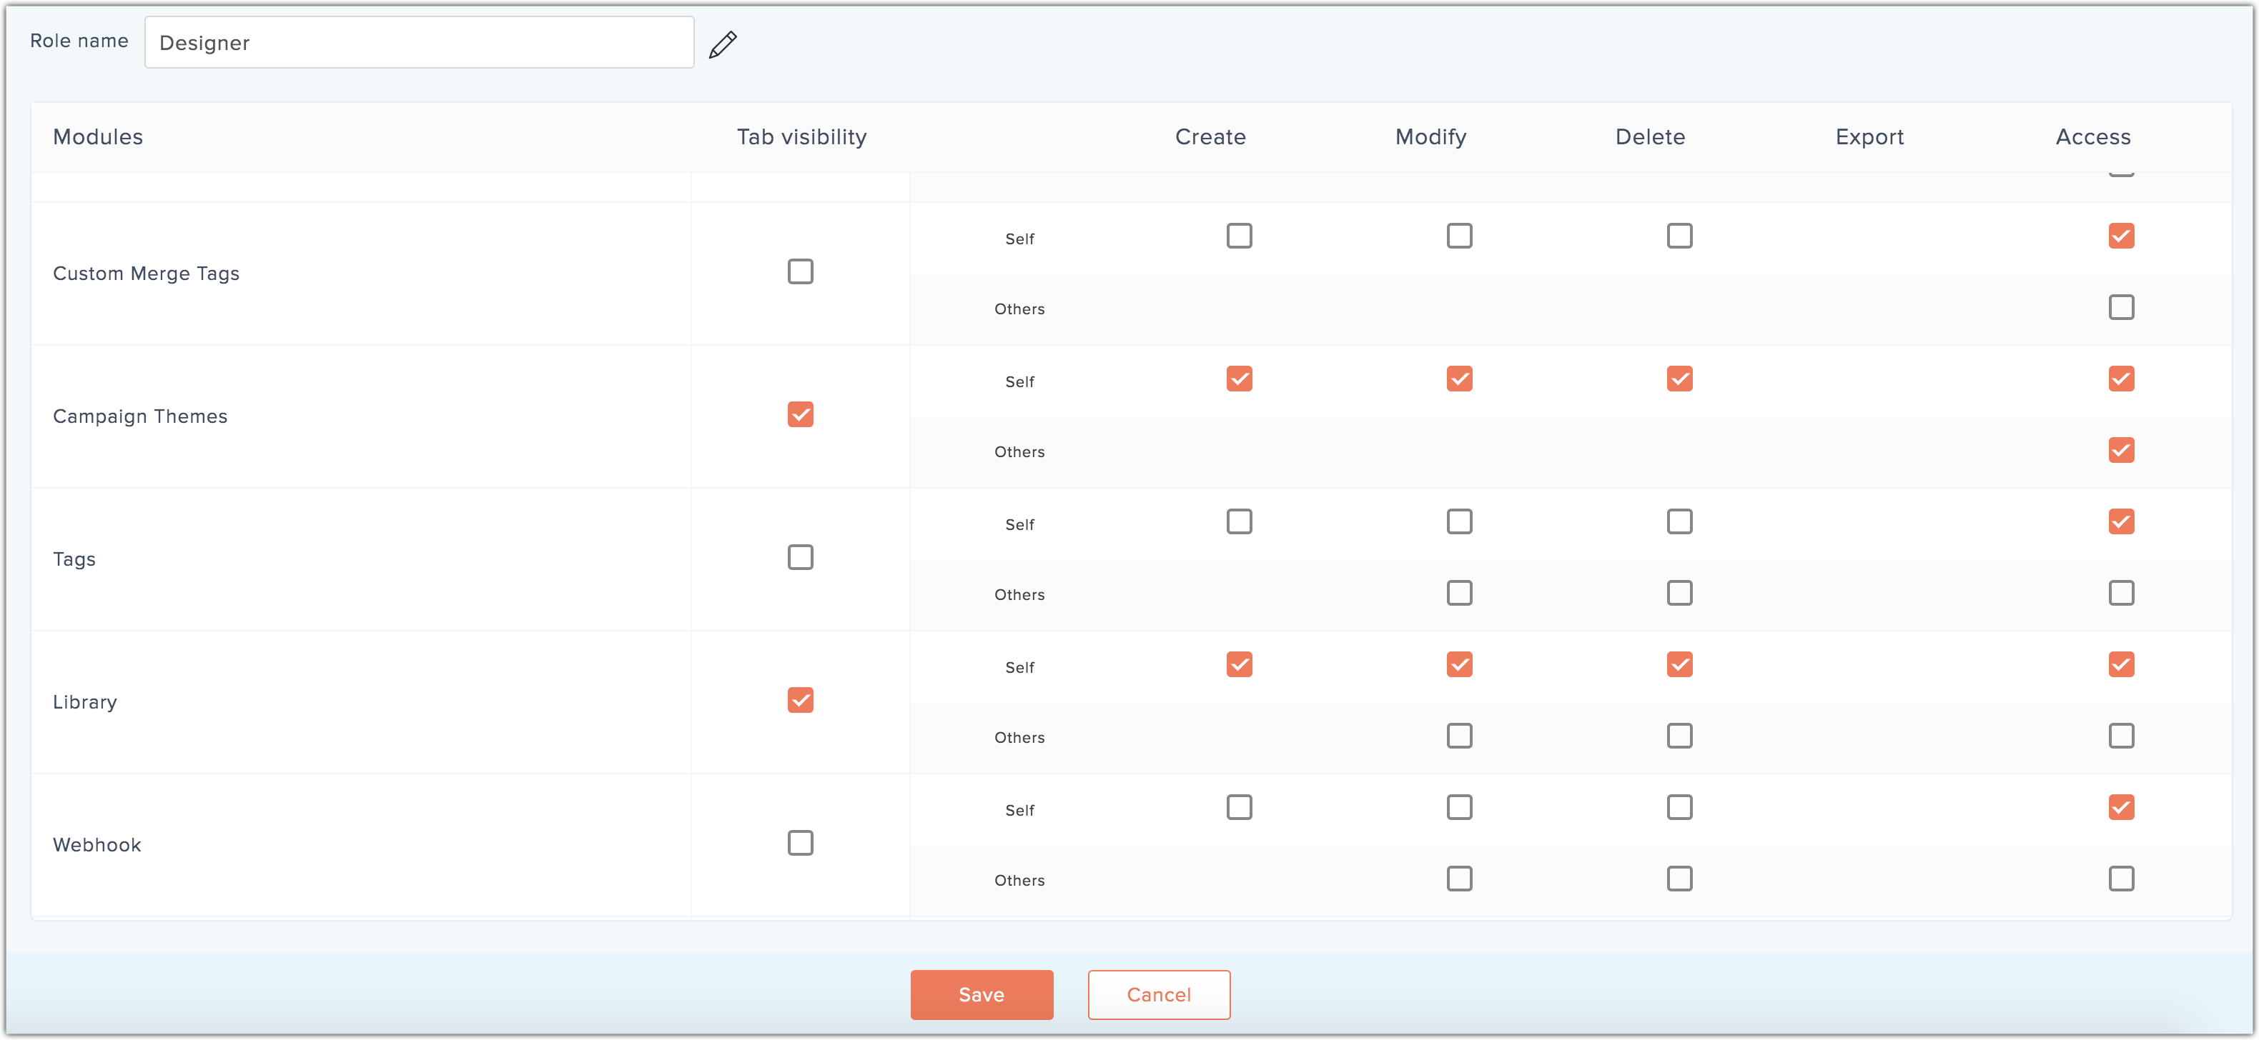Viewport: 2259px width, 1040px height.
Task: Enable Tab visibility for Webhook
Action: coord(800,843)
